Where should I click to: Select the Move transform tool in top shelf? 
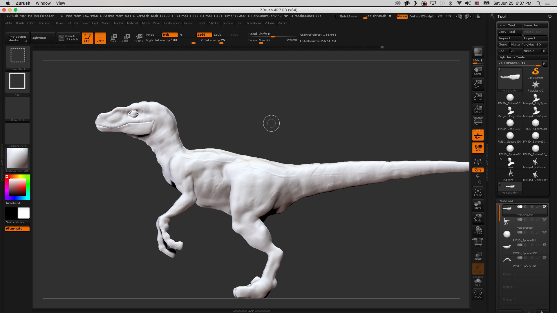point(113,38)
